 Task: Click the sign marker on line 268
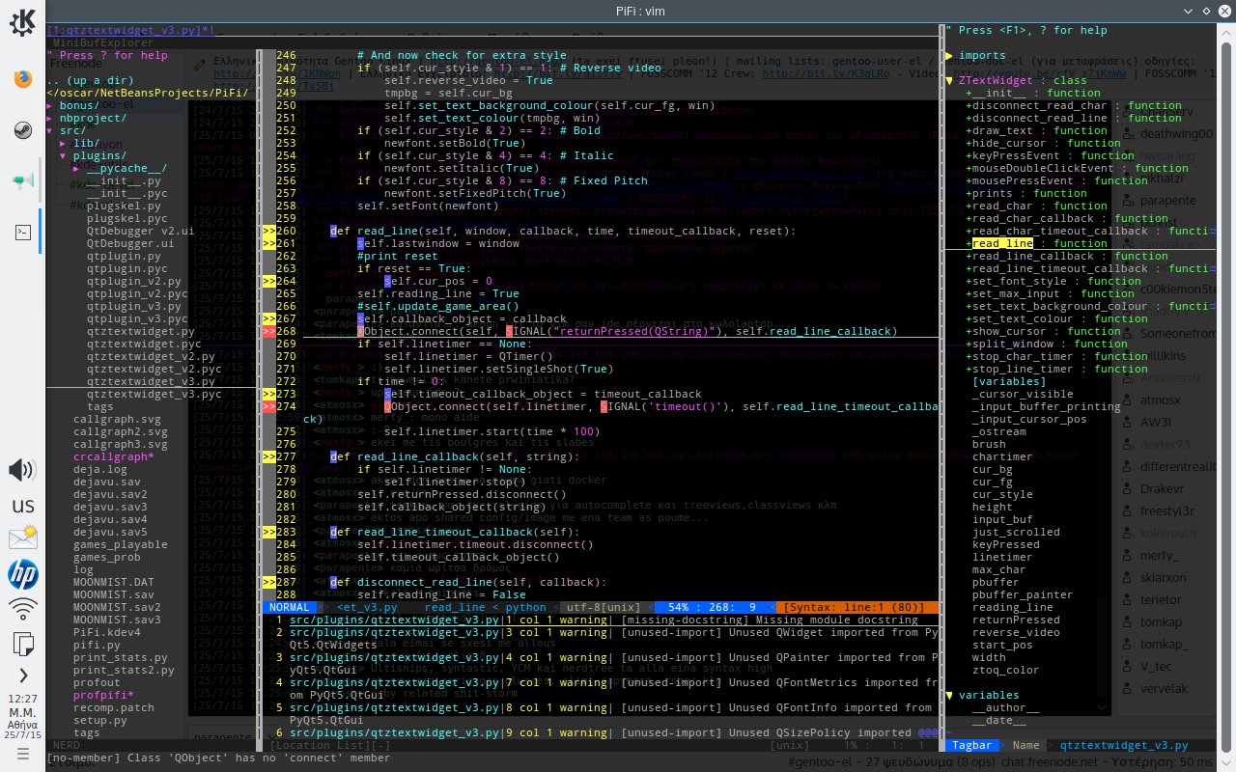click(x=268, y=331)
